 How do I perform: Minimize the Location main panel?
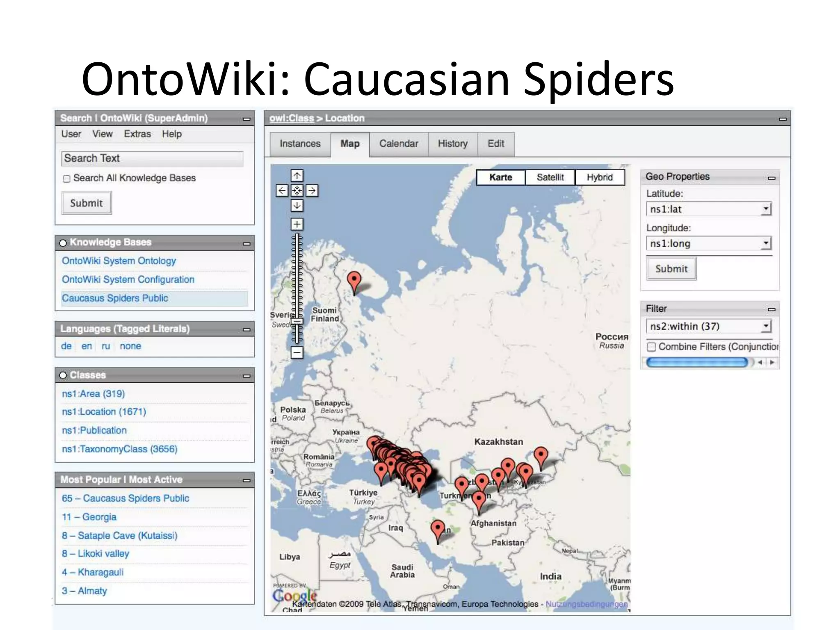pyautogui.click(x=783, y=119)
